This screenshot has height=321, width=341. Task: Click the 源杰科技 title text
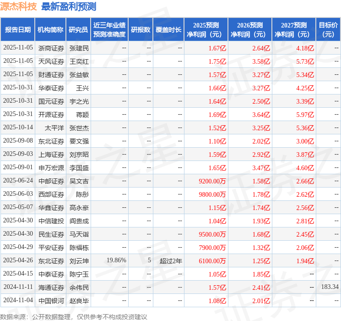[x=18, y=6]
